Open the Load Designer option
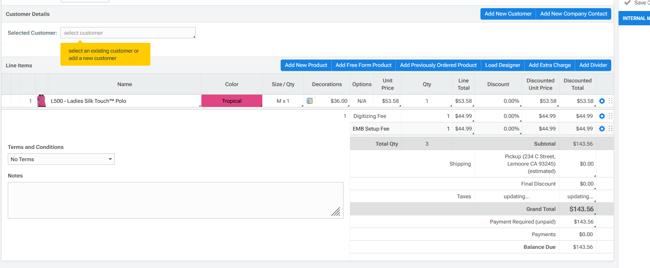Viewport: 650px width, 268px height. pyautogui.click(x=503, y=65)
